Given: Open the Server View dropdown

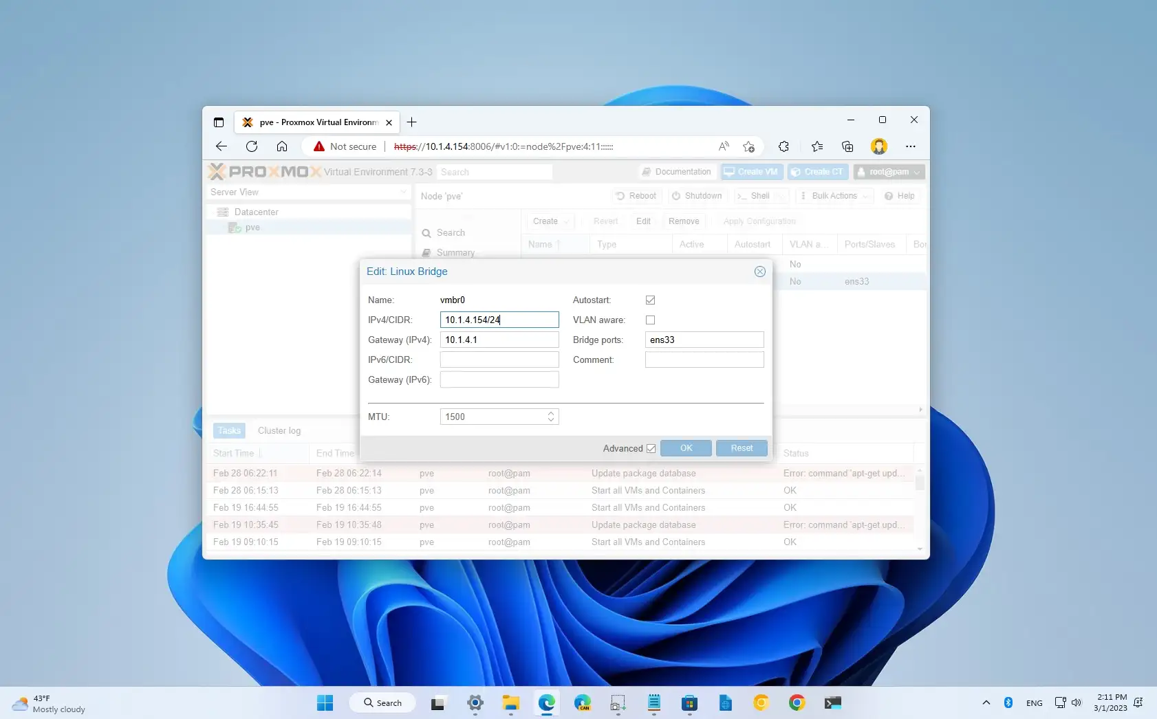Looking at the screenshot, I should 404,192.
